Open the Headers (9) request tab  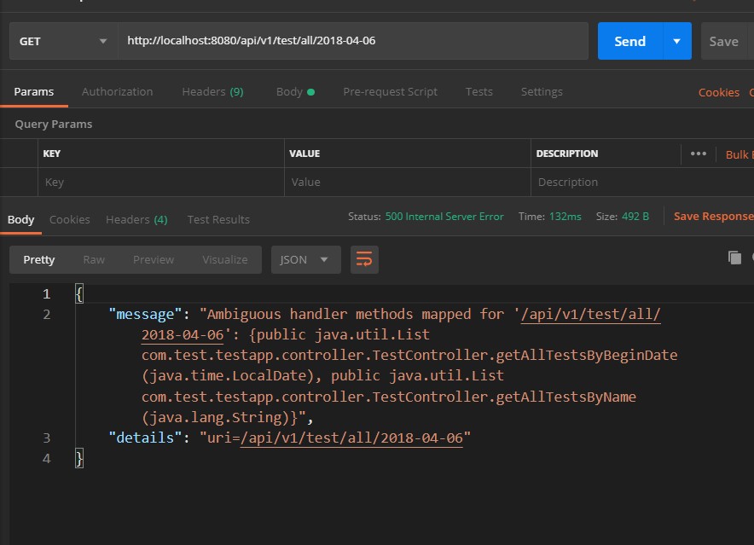212,91
